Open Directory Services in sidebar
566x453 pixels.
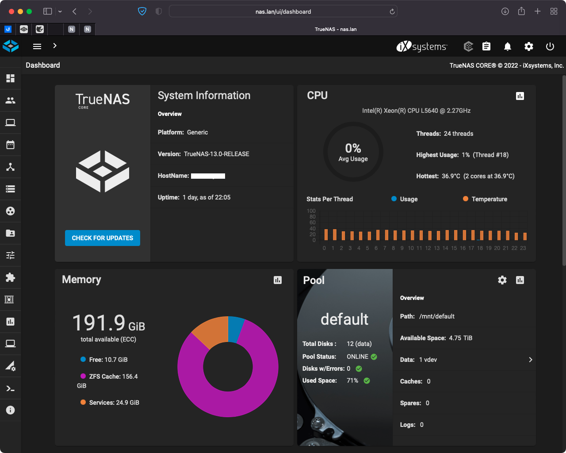tap(10, 211)
